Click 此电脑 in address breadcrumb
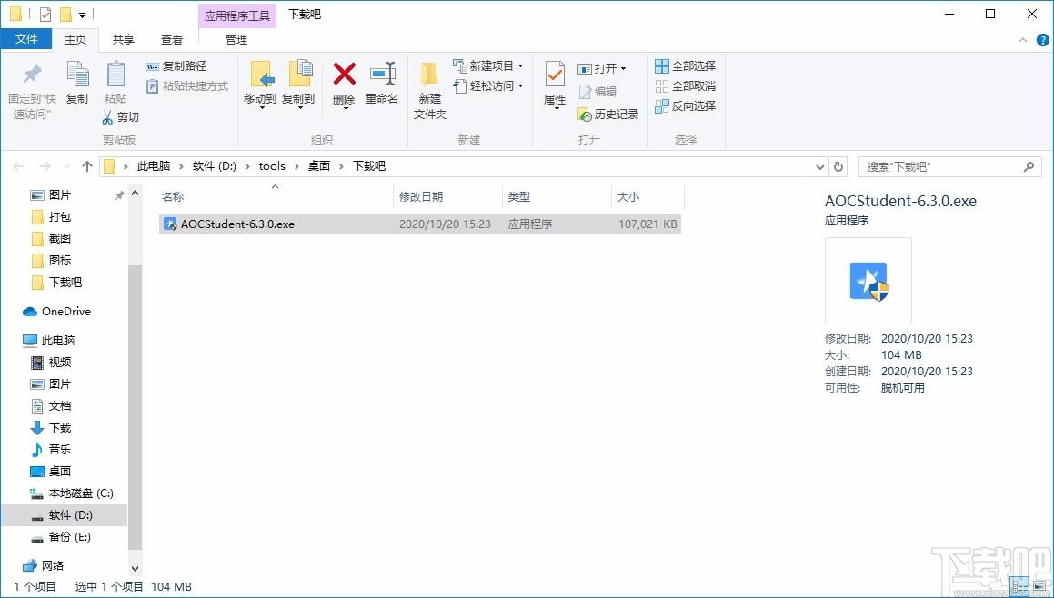The image size is (1054, 598). coord(154,166)
